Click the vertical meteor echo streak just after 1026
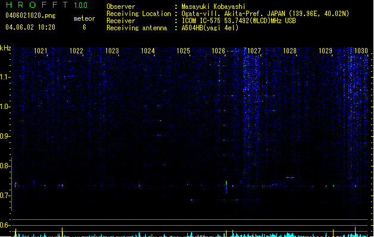This screenshot has width=374, height=237. [x=226, y=187]
